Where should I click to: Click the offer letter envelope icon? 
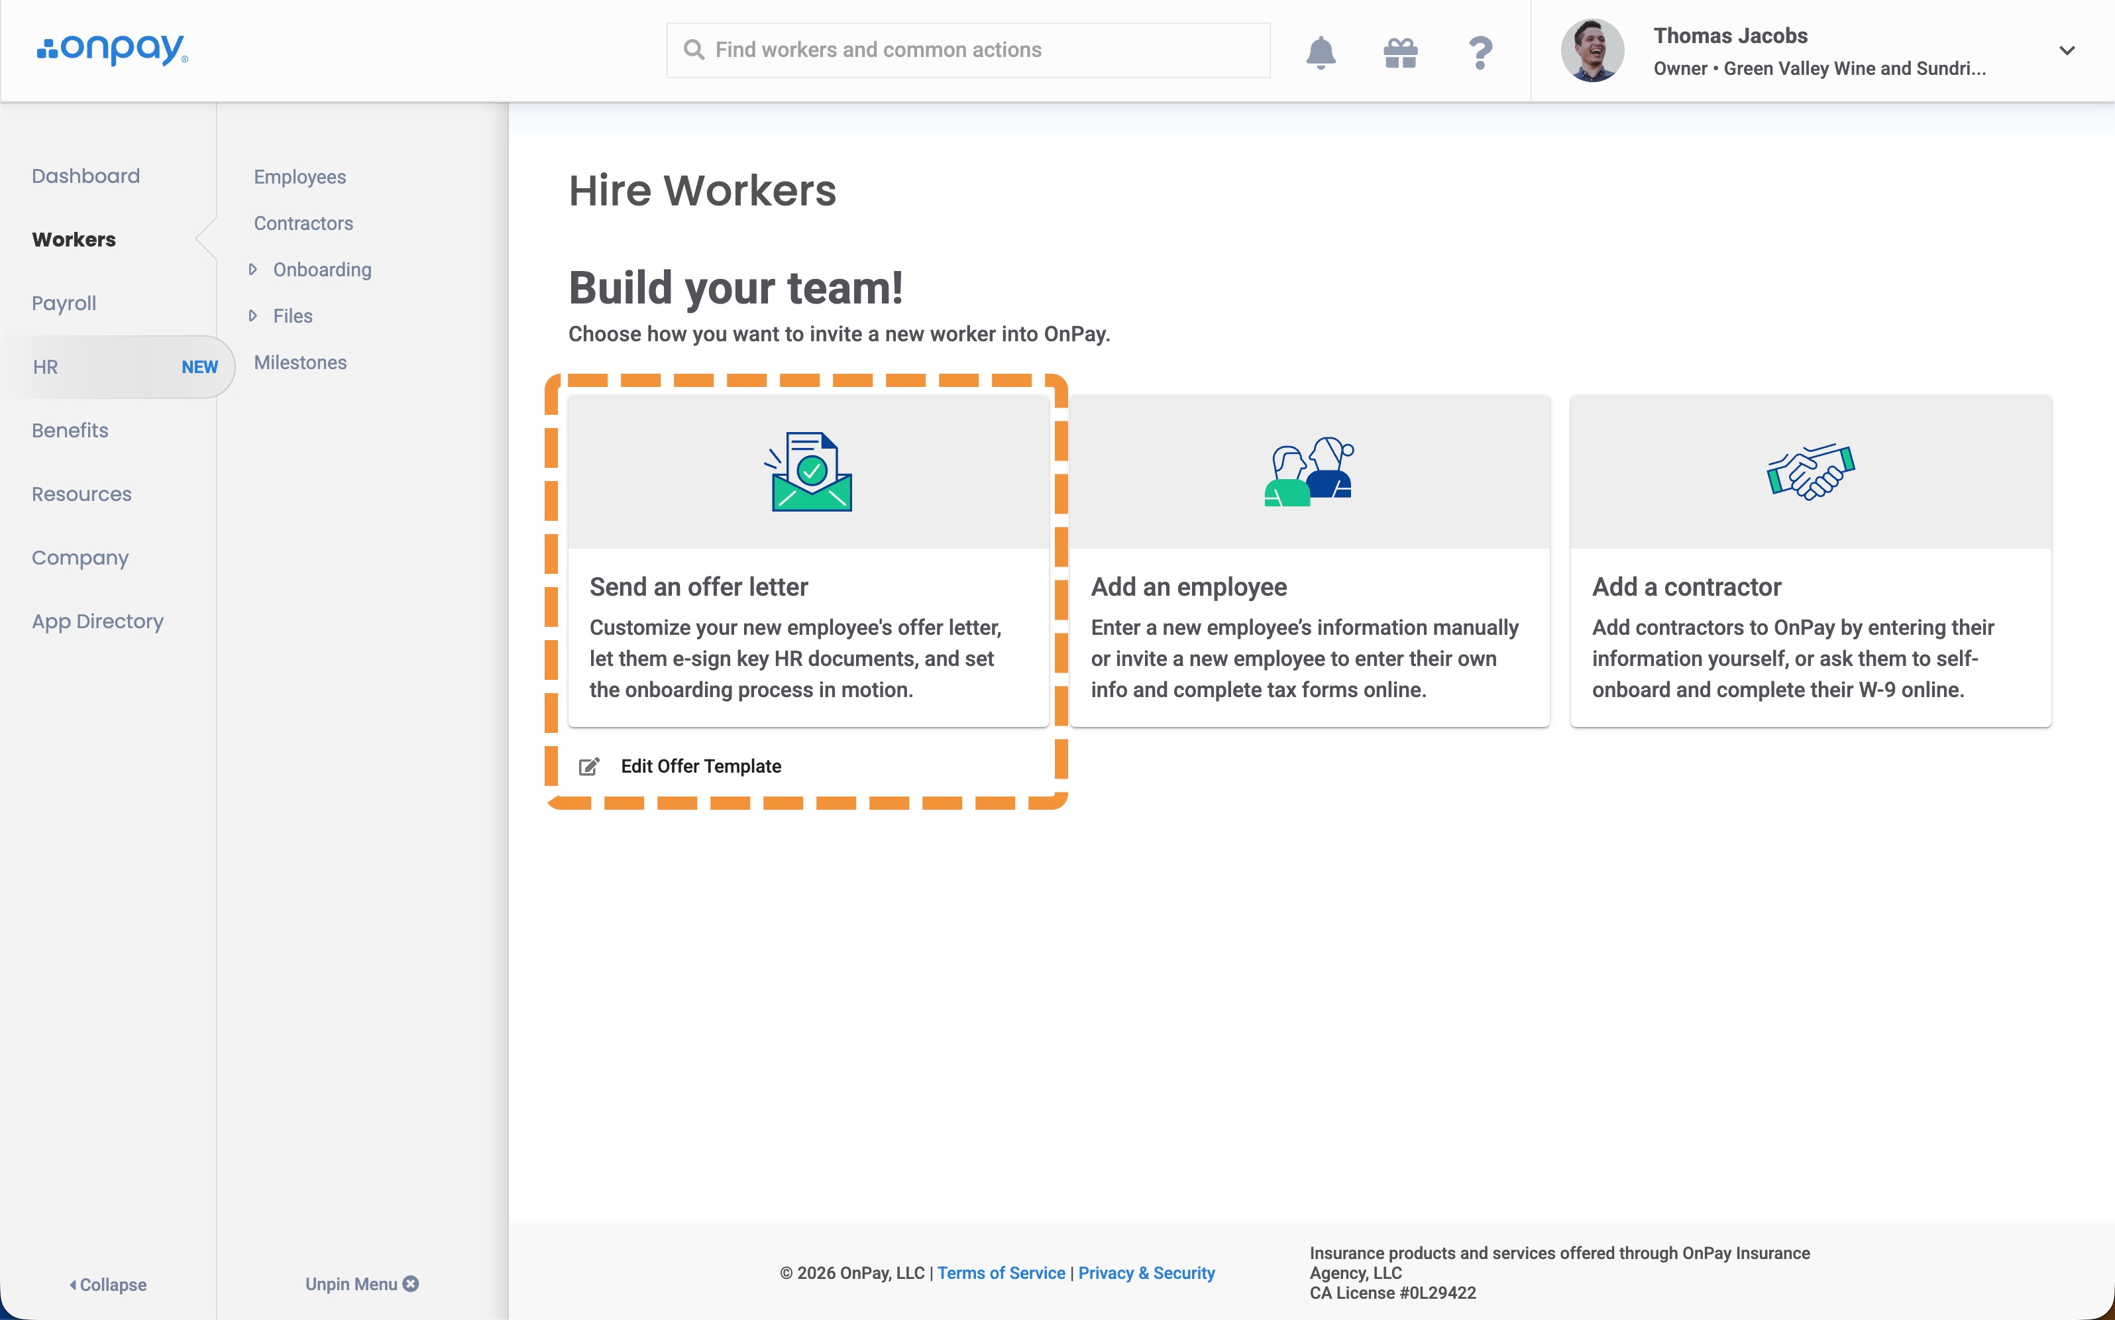[x=808, y=471]
